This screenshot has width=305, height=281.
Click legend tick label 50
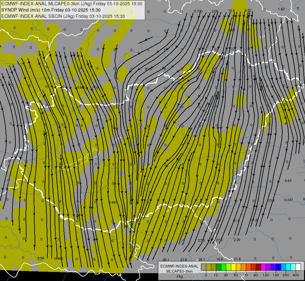click(236, 275)
